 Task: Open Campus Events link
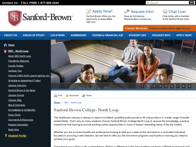click(16, 95)
